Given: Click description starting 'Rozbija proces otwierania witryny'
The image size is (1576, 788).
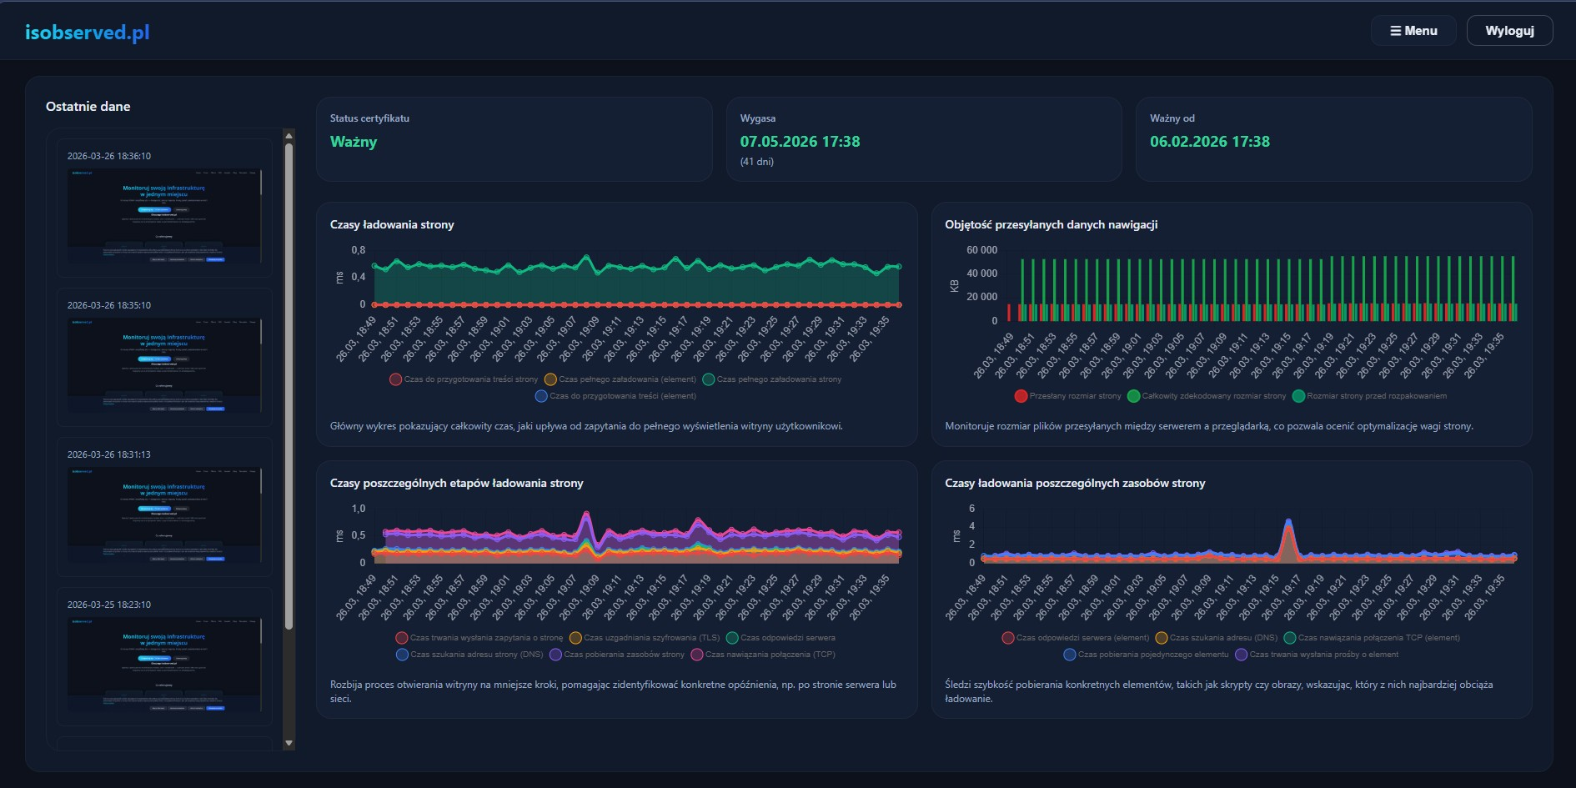Looking at the screenshot, I should (614, 691).
